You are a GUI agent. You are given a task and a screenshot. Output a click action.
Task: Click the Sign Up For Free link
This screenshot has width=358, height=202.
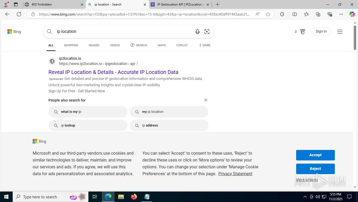[x=62, y=91]
